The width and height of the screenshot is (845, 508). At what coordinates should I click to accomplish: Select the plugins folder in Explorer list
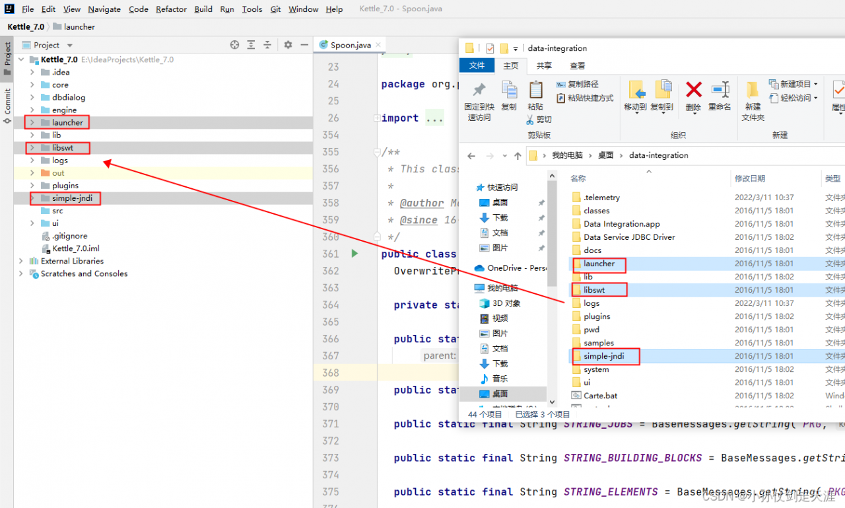[x=597, y=316]
